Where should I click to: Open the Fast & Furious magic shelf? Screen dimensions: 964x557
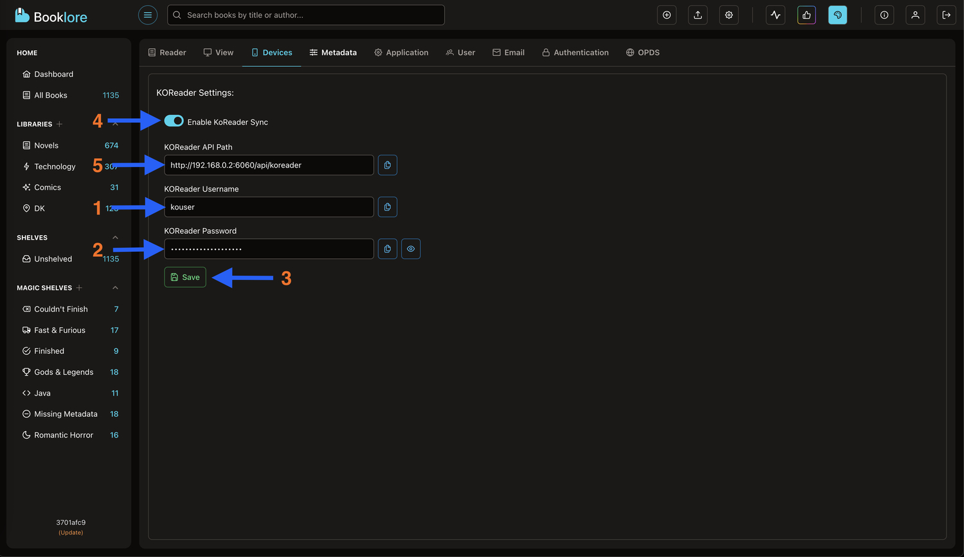[x=69, y=330]
